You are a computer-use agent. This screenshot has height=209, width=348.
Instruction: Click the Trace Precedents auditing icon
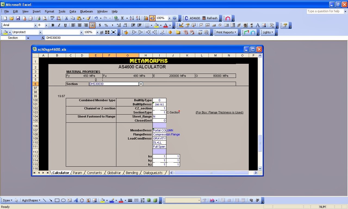pos(134,32)
